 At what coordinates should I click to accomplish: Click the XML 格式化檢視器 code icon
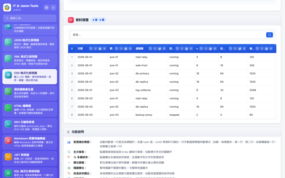8,58
